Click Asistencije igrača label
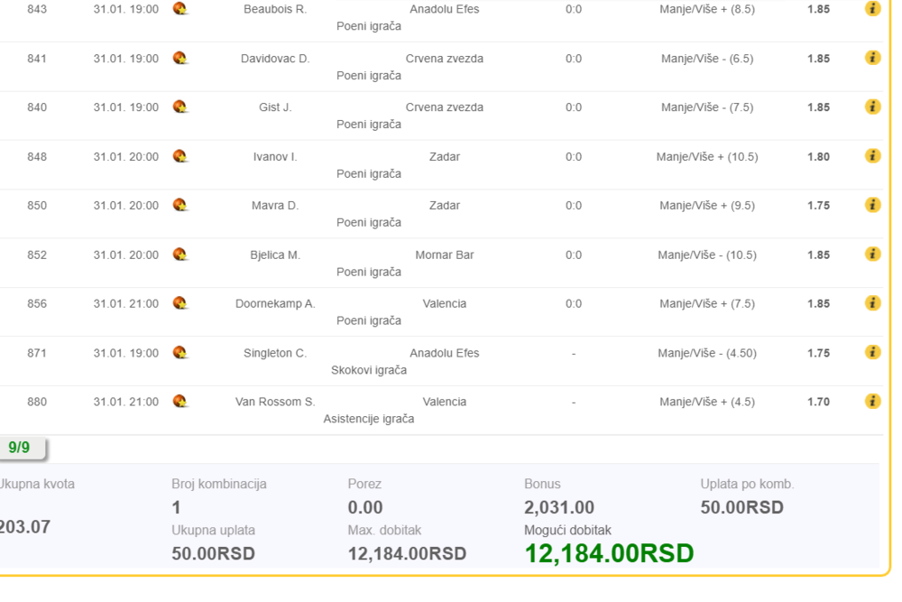Screen dimensions: 902x602 coord(369,419)
